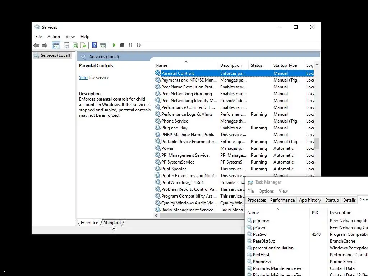Select the Print Spooler service row
Image resolution: width=368 pixels, height=276 pixels.
(234, 169)
